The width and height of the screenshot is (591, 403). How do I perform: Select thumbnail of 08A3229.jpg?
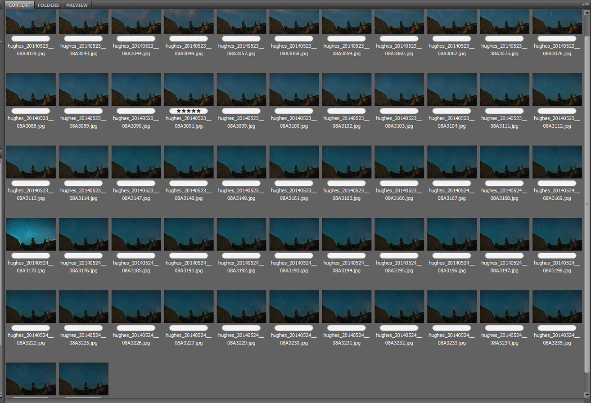click(242, 307)
